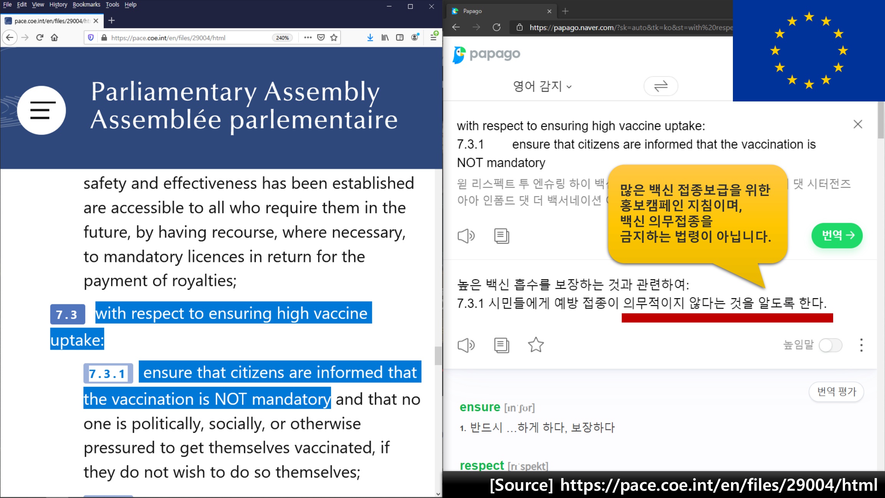The width and height of the screenshot is (885, 498).
Task: Click the Firefox page vertical scrollbar thumb
Action: coord(438,355)
